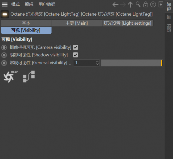Go forward with the right arrow icon
Screen dimensions: 173x159
tap(123, 5)
